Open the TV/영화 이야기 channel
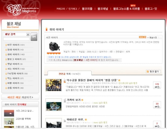The width and height of the screenshot is (167, 129). 16,73
